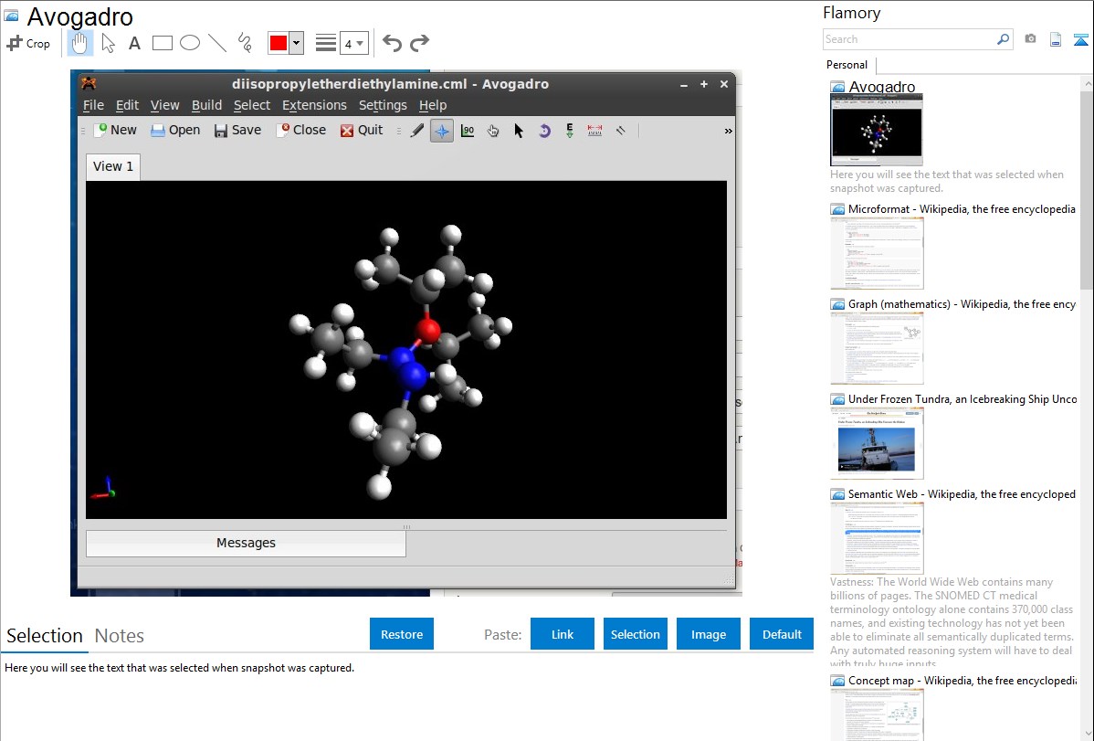This screenshot has width=1094, height=741.
Task: Click the blue upload icon
Action: pyautogui.click(x=1080, y=39)
